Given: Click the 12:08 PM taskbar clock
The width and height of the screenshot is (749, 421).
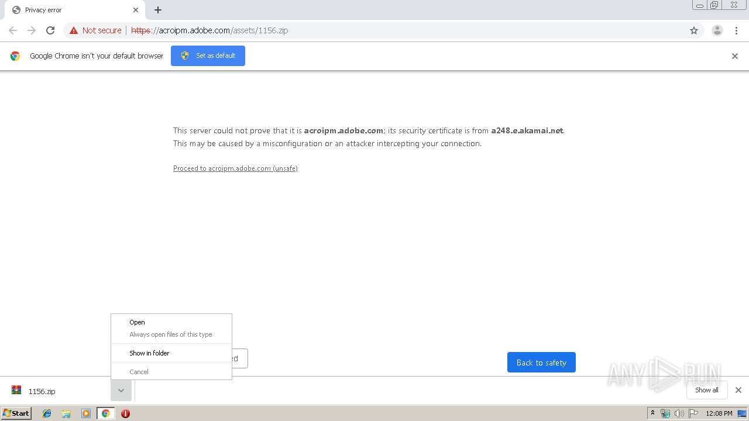Looking at the screenshot, I should click(719, 413).
